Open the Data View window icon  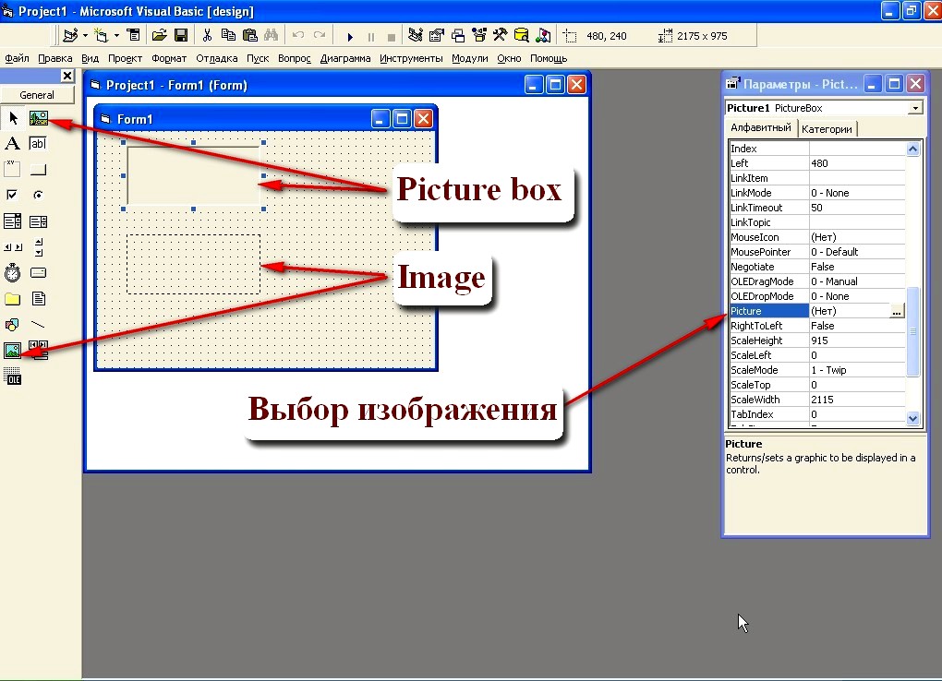click(522, 35)
